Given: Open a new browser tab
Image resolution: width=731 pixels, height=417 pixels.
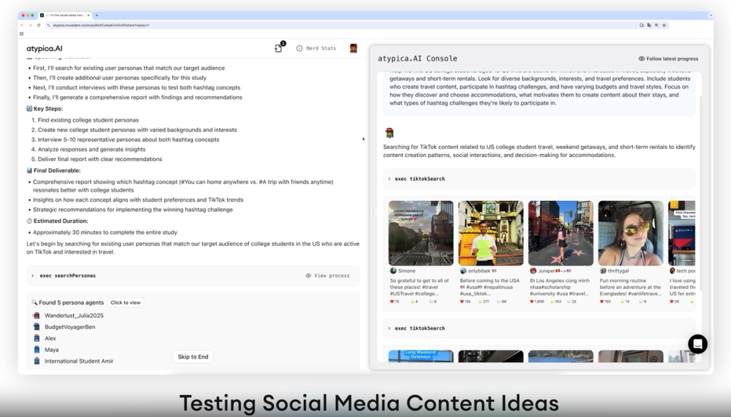Looking at the screenshot, I should pos(97,16).
